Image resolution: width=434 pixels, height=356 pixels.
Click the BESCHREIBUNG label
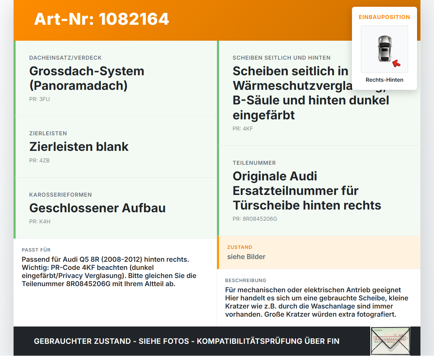point(245,280)
